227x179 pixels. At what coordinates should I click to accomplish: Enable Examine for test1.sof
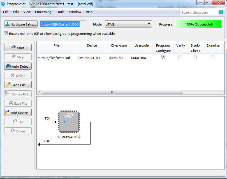(x=212, y=58)
